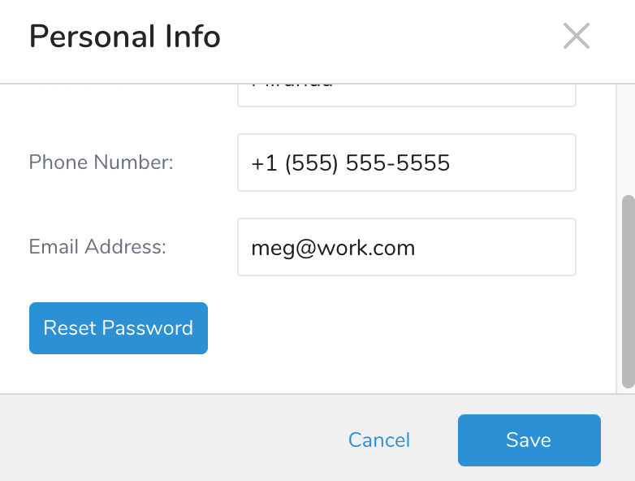
Task: Click the header space between title and X
Action: click(x=390, y=37)
